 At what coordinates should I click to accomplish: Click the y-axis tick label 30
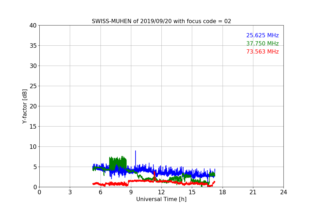click(x=33, y=66)
